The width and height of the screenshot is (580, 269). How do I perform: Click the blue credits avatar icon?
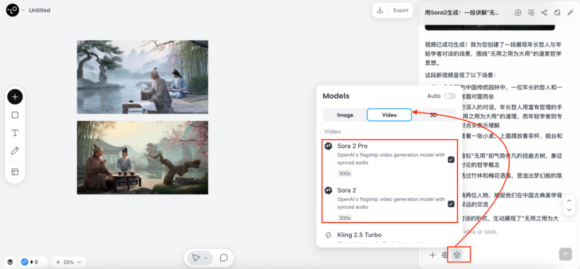(x=25, y=262)
